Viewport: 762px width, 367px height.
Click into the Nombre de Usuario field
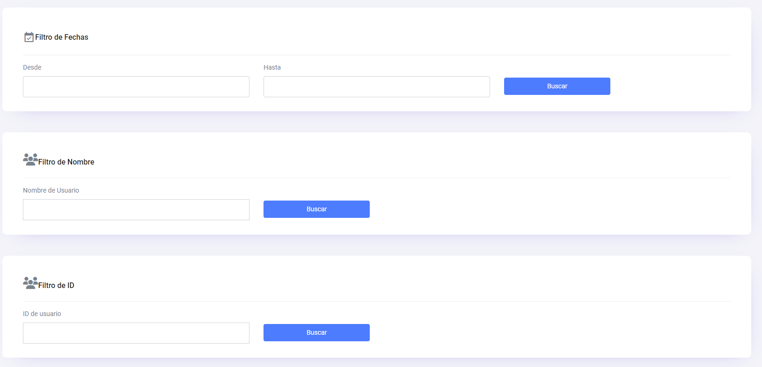pyautogui.click(x=136, y=210)
